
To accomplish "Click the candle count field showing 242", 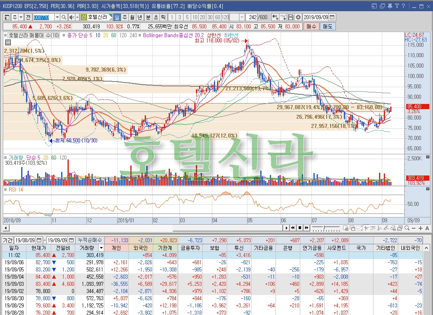I will pos(252,18).
